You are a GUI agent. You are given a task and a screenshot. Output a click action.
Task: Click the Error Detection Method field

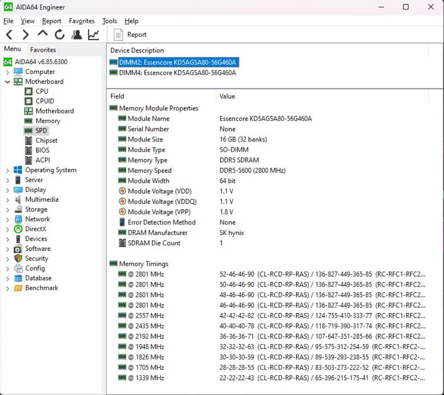pyautogui.click(x=161, y=222)
